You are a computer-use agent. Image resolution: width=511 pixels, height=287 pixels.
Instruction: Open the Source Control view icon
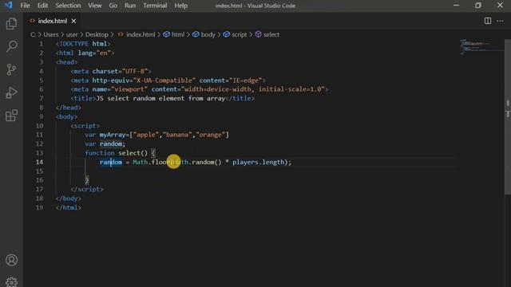[x=11, y=69]
